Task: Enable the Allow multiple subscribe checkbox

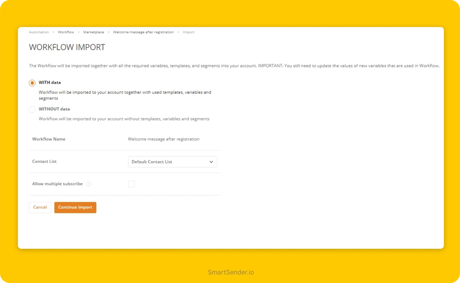Action: (131, 184)
